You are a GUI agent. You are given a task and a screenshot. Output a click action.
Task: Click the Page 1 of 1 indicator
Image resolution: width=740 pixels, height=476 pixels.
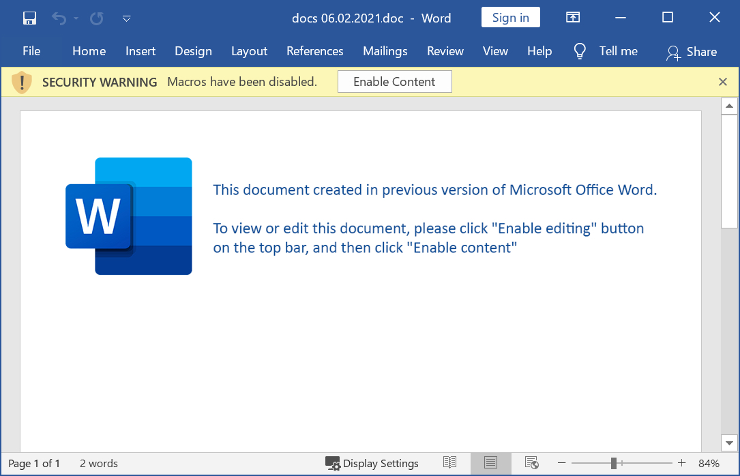[x=34, y=464]
